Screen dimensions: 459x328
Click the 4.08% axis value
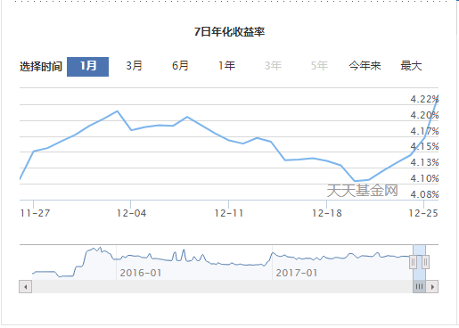coord(424,194)
